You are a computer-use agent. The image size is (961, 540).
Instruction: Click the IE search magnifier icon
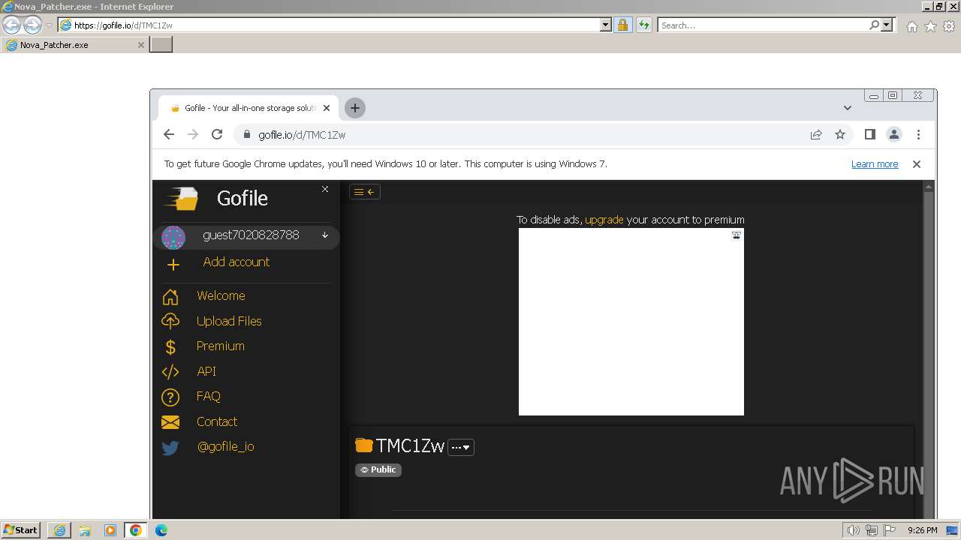pos(874,25)
